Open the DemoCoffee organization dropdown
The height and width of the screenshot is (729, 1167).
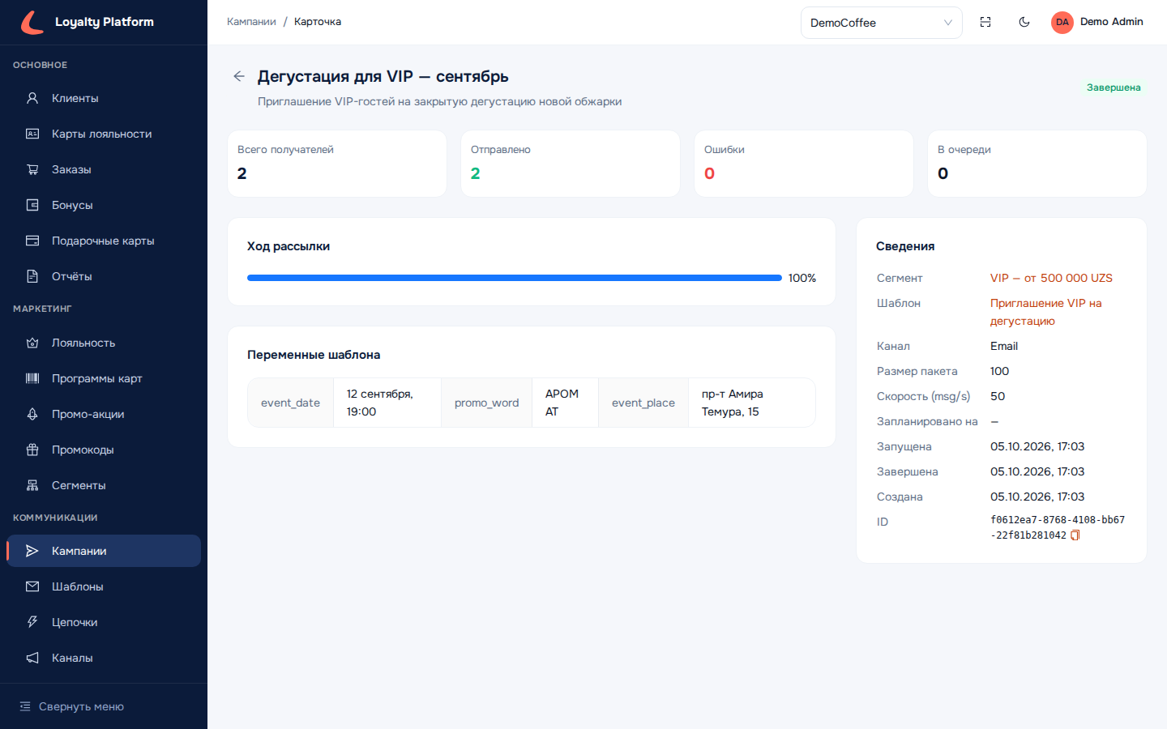(x=881, y=23)
